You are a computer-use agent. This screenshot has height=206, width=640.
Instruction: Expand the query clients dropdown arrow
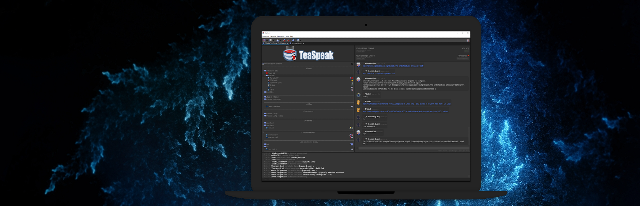[x=300, y=41]
